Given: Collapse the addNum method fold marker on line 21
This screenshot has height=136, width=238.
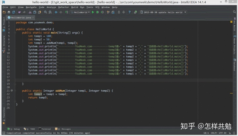Looking at the screenshot, I should point(15,91).
